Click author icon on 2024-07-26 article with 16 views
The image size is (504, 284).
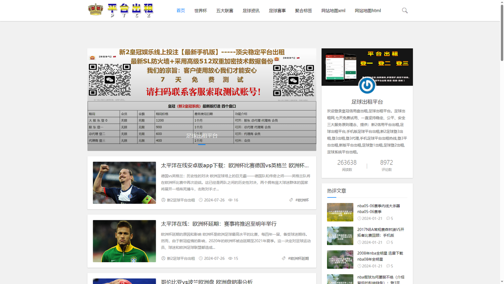(x=163, y=200)
